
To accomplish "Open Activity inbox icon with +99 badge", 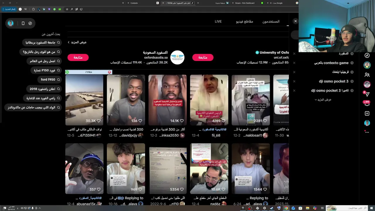I will tap(367, 103).
